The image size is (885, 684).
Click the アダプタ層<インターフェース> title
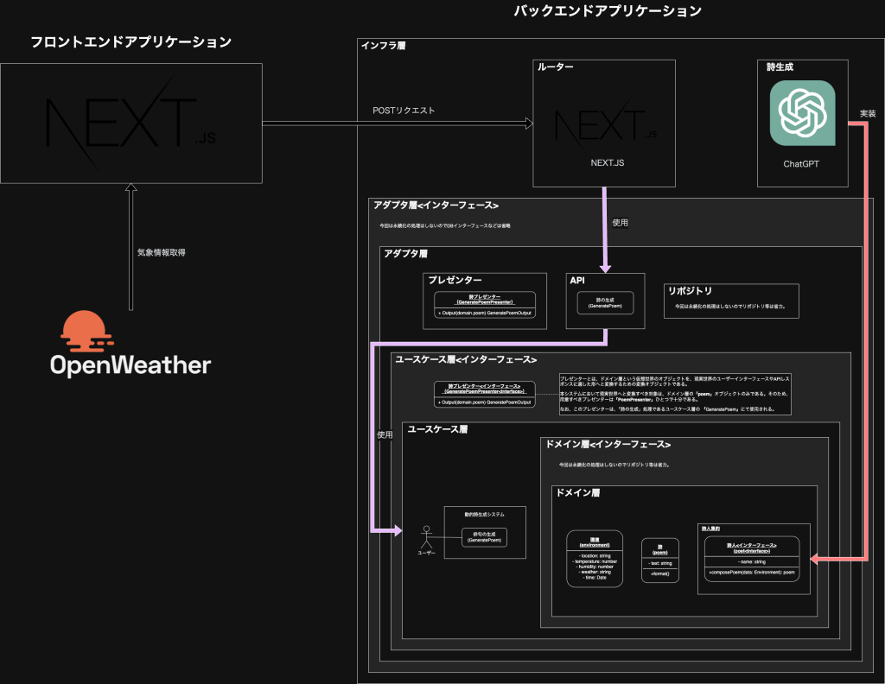coord(436,206)
